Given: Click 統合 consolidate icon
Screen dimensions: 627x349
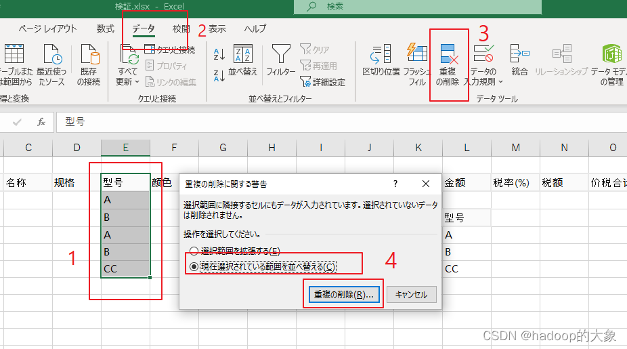Looking at the screenshot, I should [520, 54].
